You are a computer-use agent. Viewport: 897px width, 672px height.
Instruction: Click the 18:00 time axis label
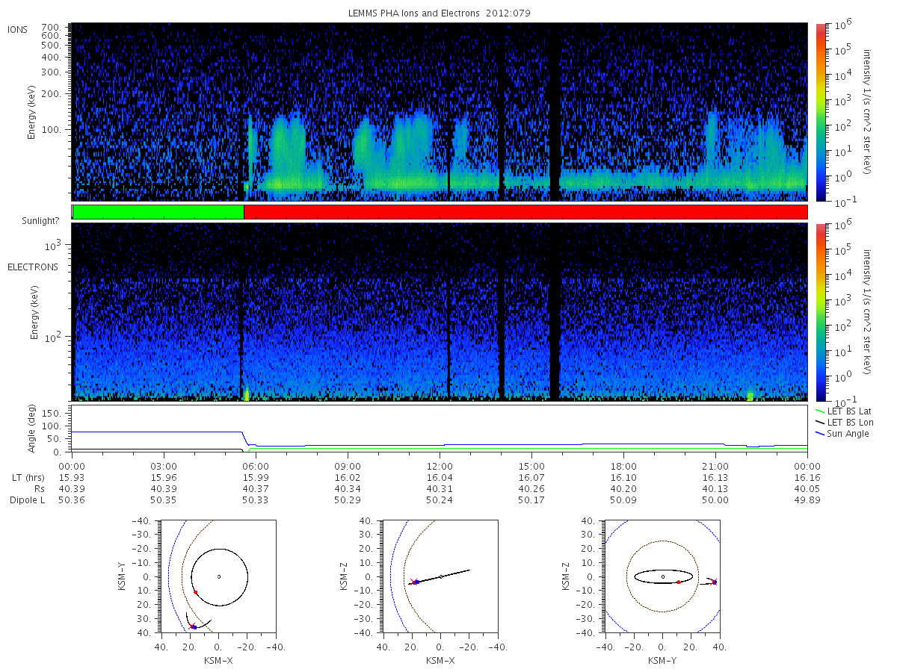[623, 466]
